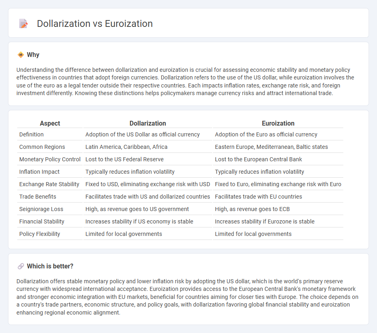
Task: Click the 'Which is better?' heading
Action: click(50, 266)
